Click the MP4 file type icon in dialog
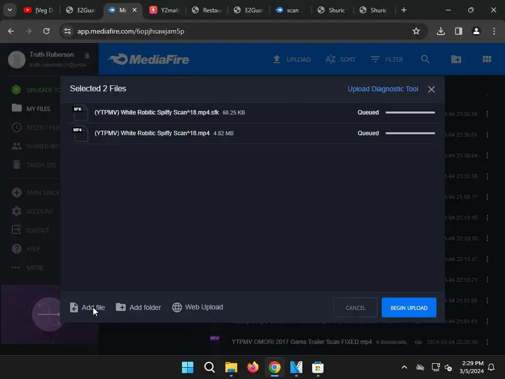Image resolution: width=505 pixels, height=379 pixels. pyautogui.click(x=80, y=133)
